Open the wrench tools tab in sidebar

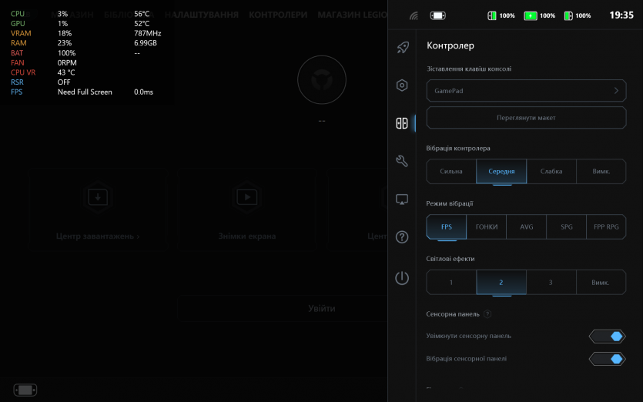point(402,161)
